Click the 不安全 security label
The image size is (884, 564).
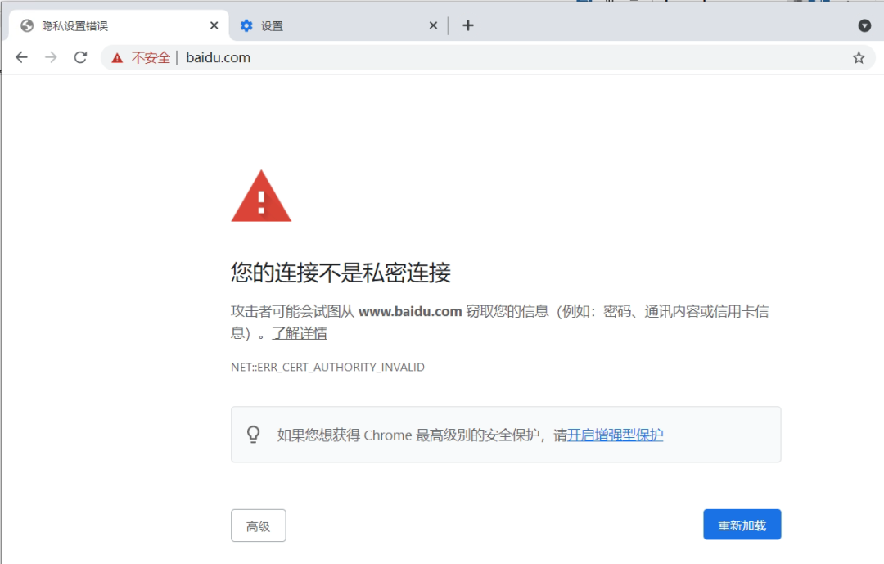(151, 57)
